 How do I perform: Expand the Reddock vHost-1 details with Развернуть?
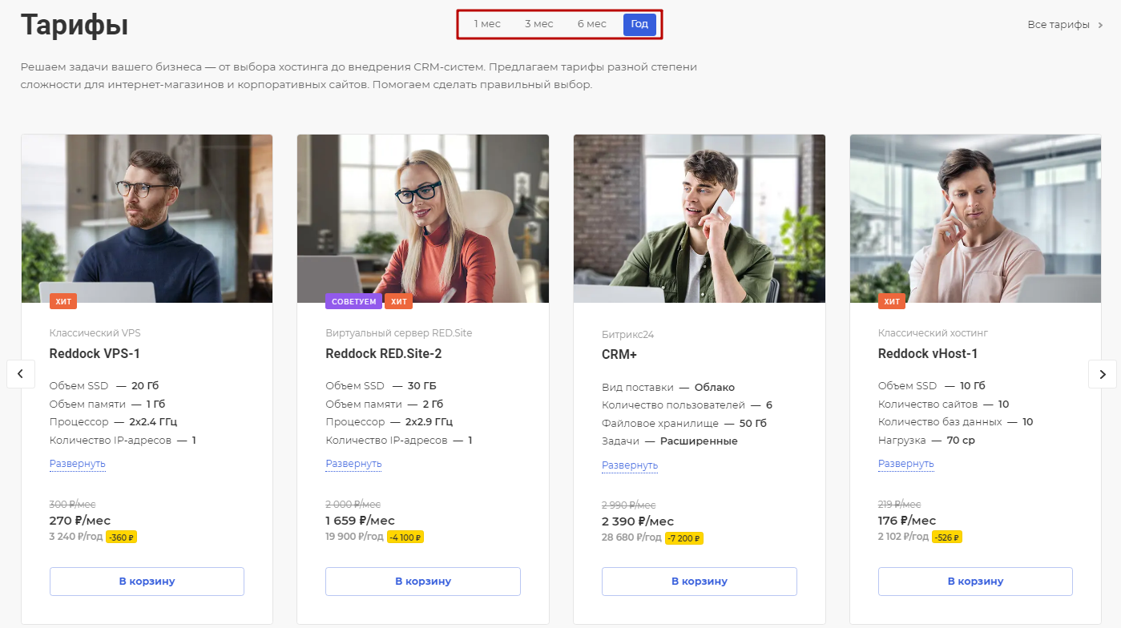click(906, 464)
